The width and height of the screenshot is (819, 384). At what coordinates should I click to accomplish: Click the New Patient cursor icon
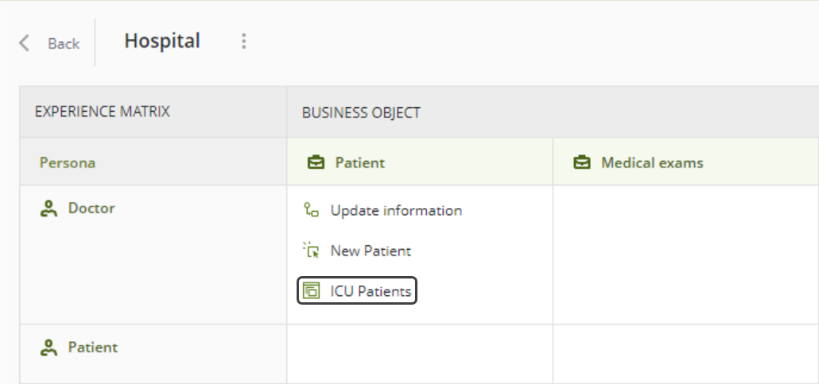(x=312, y=250)
